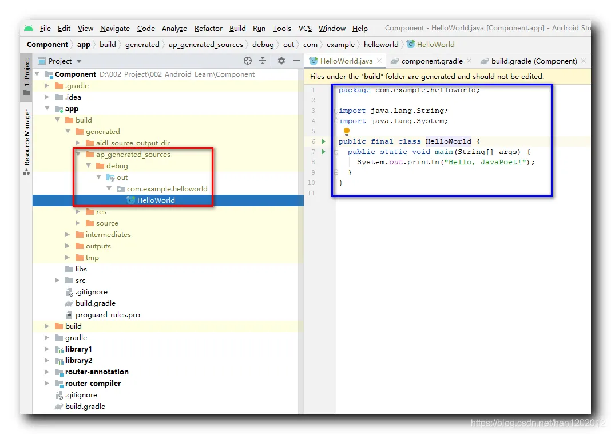Expand aidl_source_output_dir folder
The height and width of the screenshot is (434, 611).
click(x=78, y=143)
